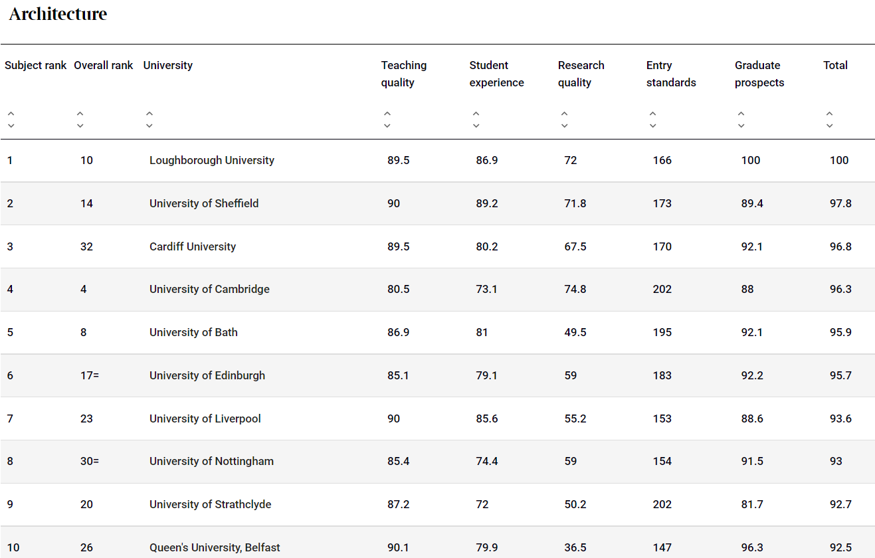Click Sheffield's research quality value 71.8
Screen dimensions: 875x558
(x=575, y=203)
